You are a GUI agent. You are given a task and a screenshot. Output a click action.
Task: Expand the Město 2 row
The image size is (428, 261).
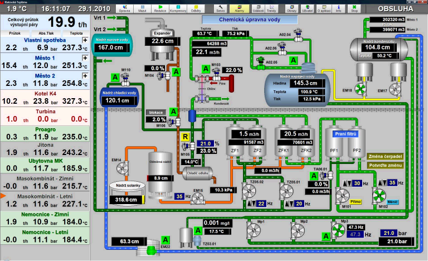[85, 76]
